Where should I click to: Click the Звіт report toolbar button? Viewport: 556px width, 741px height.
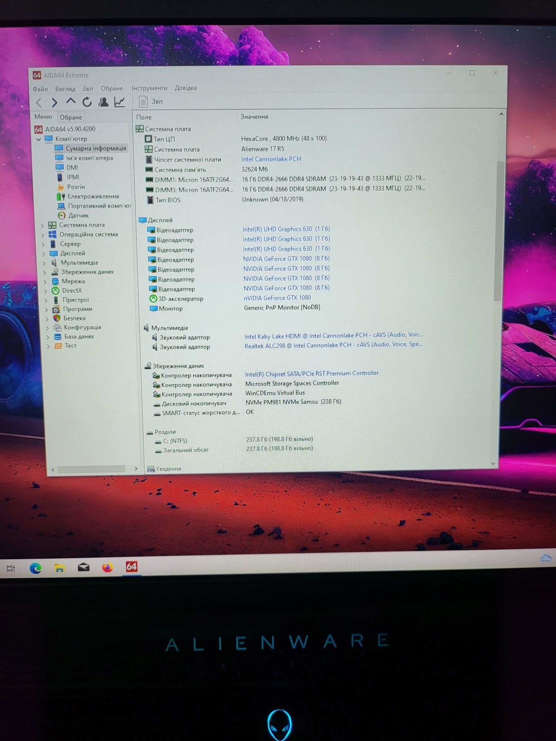pyautogui.click(x=151, y=102)
